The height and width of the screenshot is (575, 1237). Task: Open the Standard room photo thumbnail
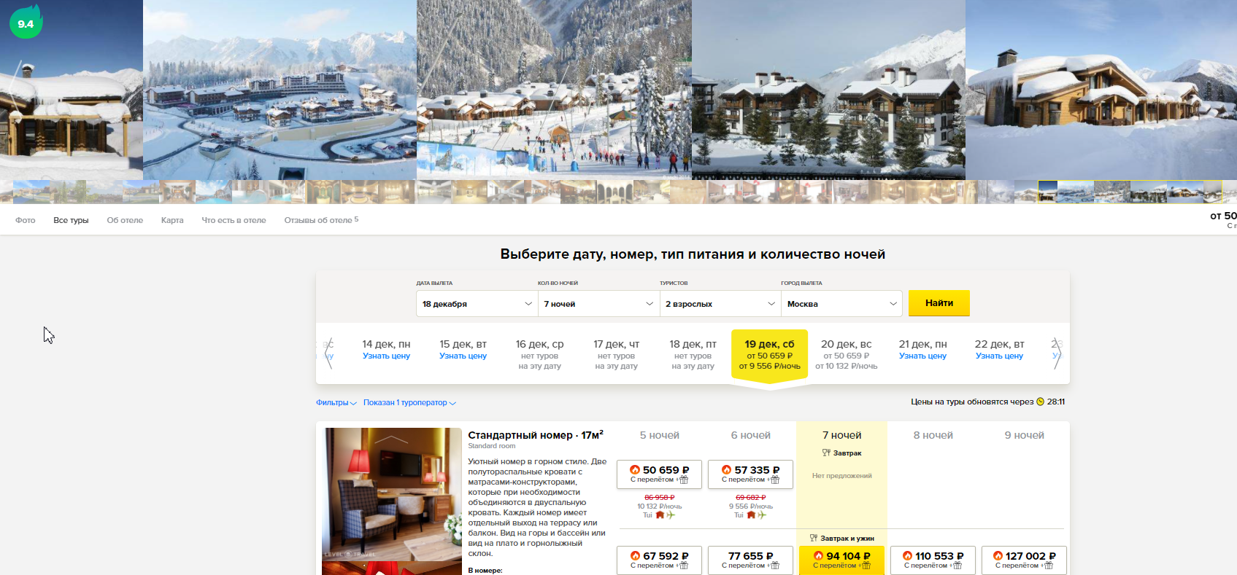tap(392, 501)
